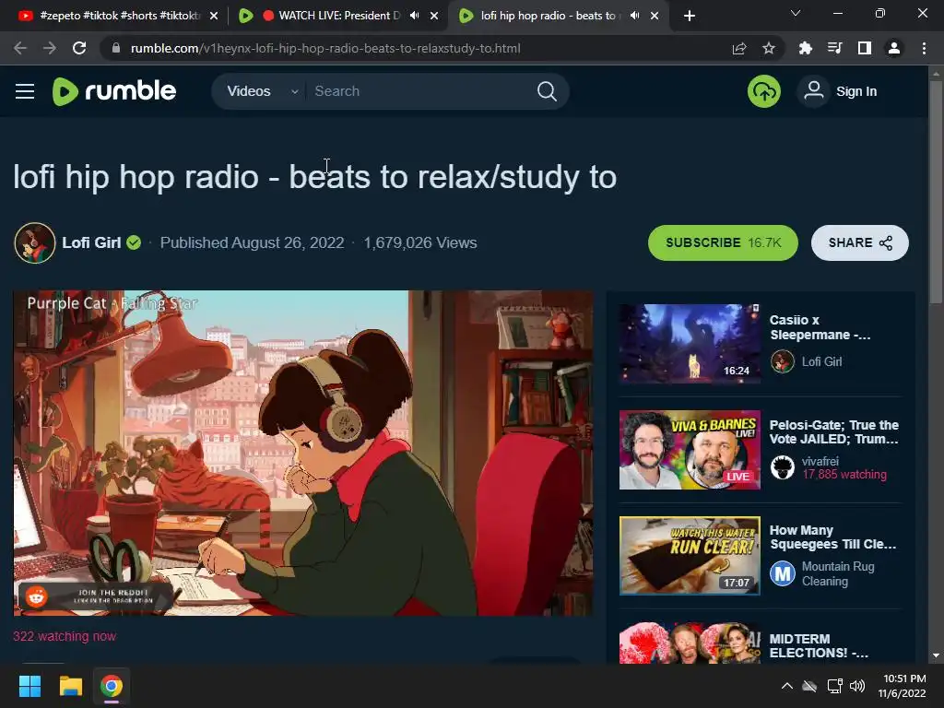
Task: Open the taskbar clock showing 10:51 PM
Action: [902, 686]
